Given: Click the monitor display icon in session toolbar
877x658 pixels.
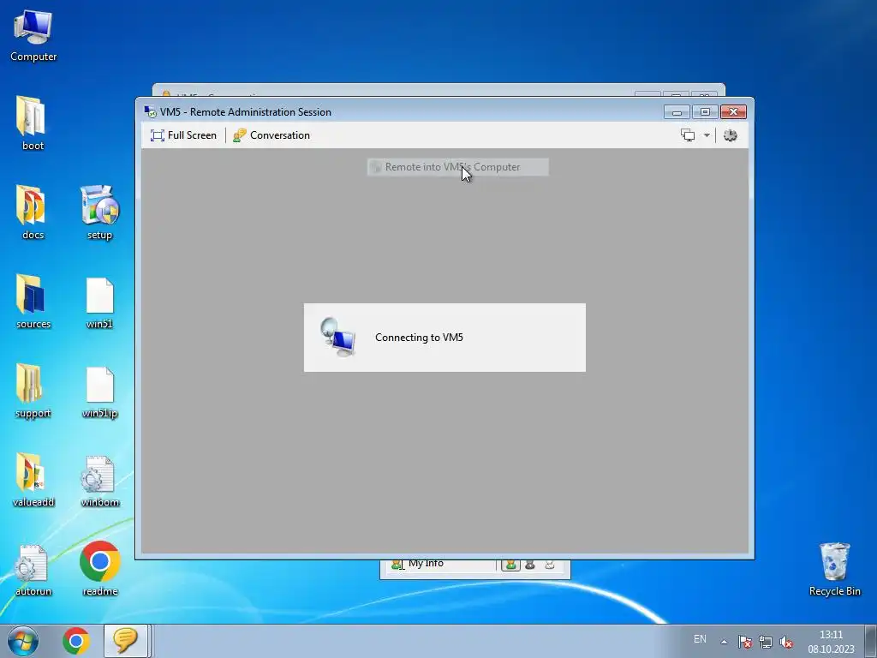Looking at the screenshot, I should (x=688, y=135).
